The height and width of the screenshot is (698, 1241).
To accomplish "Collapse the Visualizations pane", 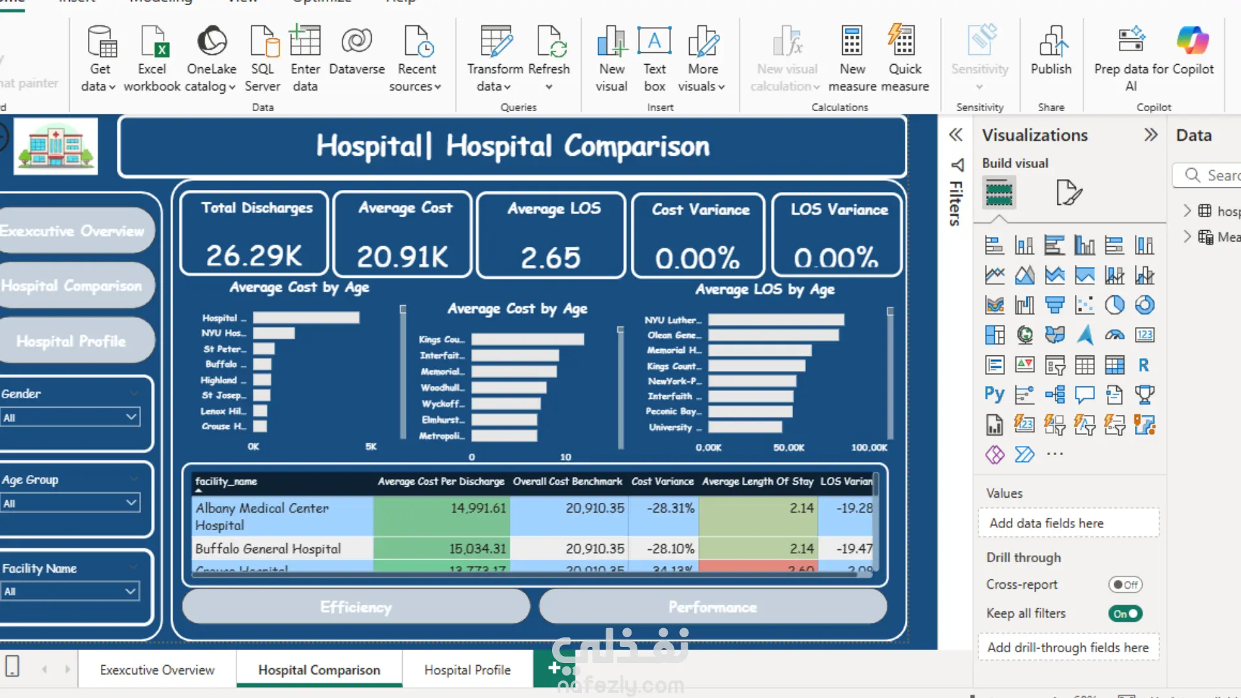I will (x=1151, y=135).
